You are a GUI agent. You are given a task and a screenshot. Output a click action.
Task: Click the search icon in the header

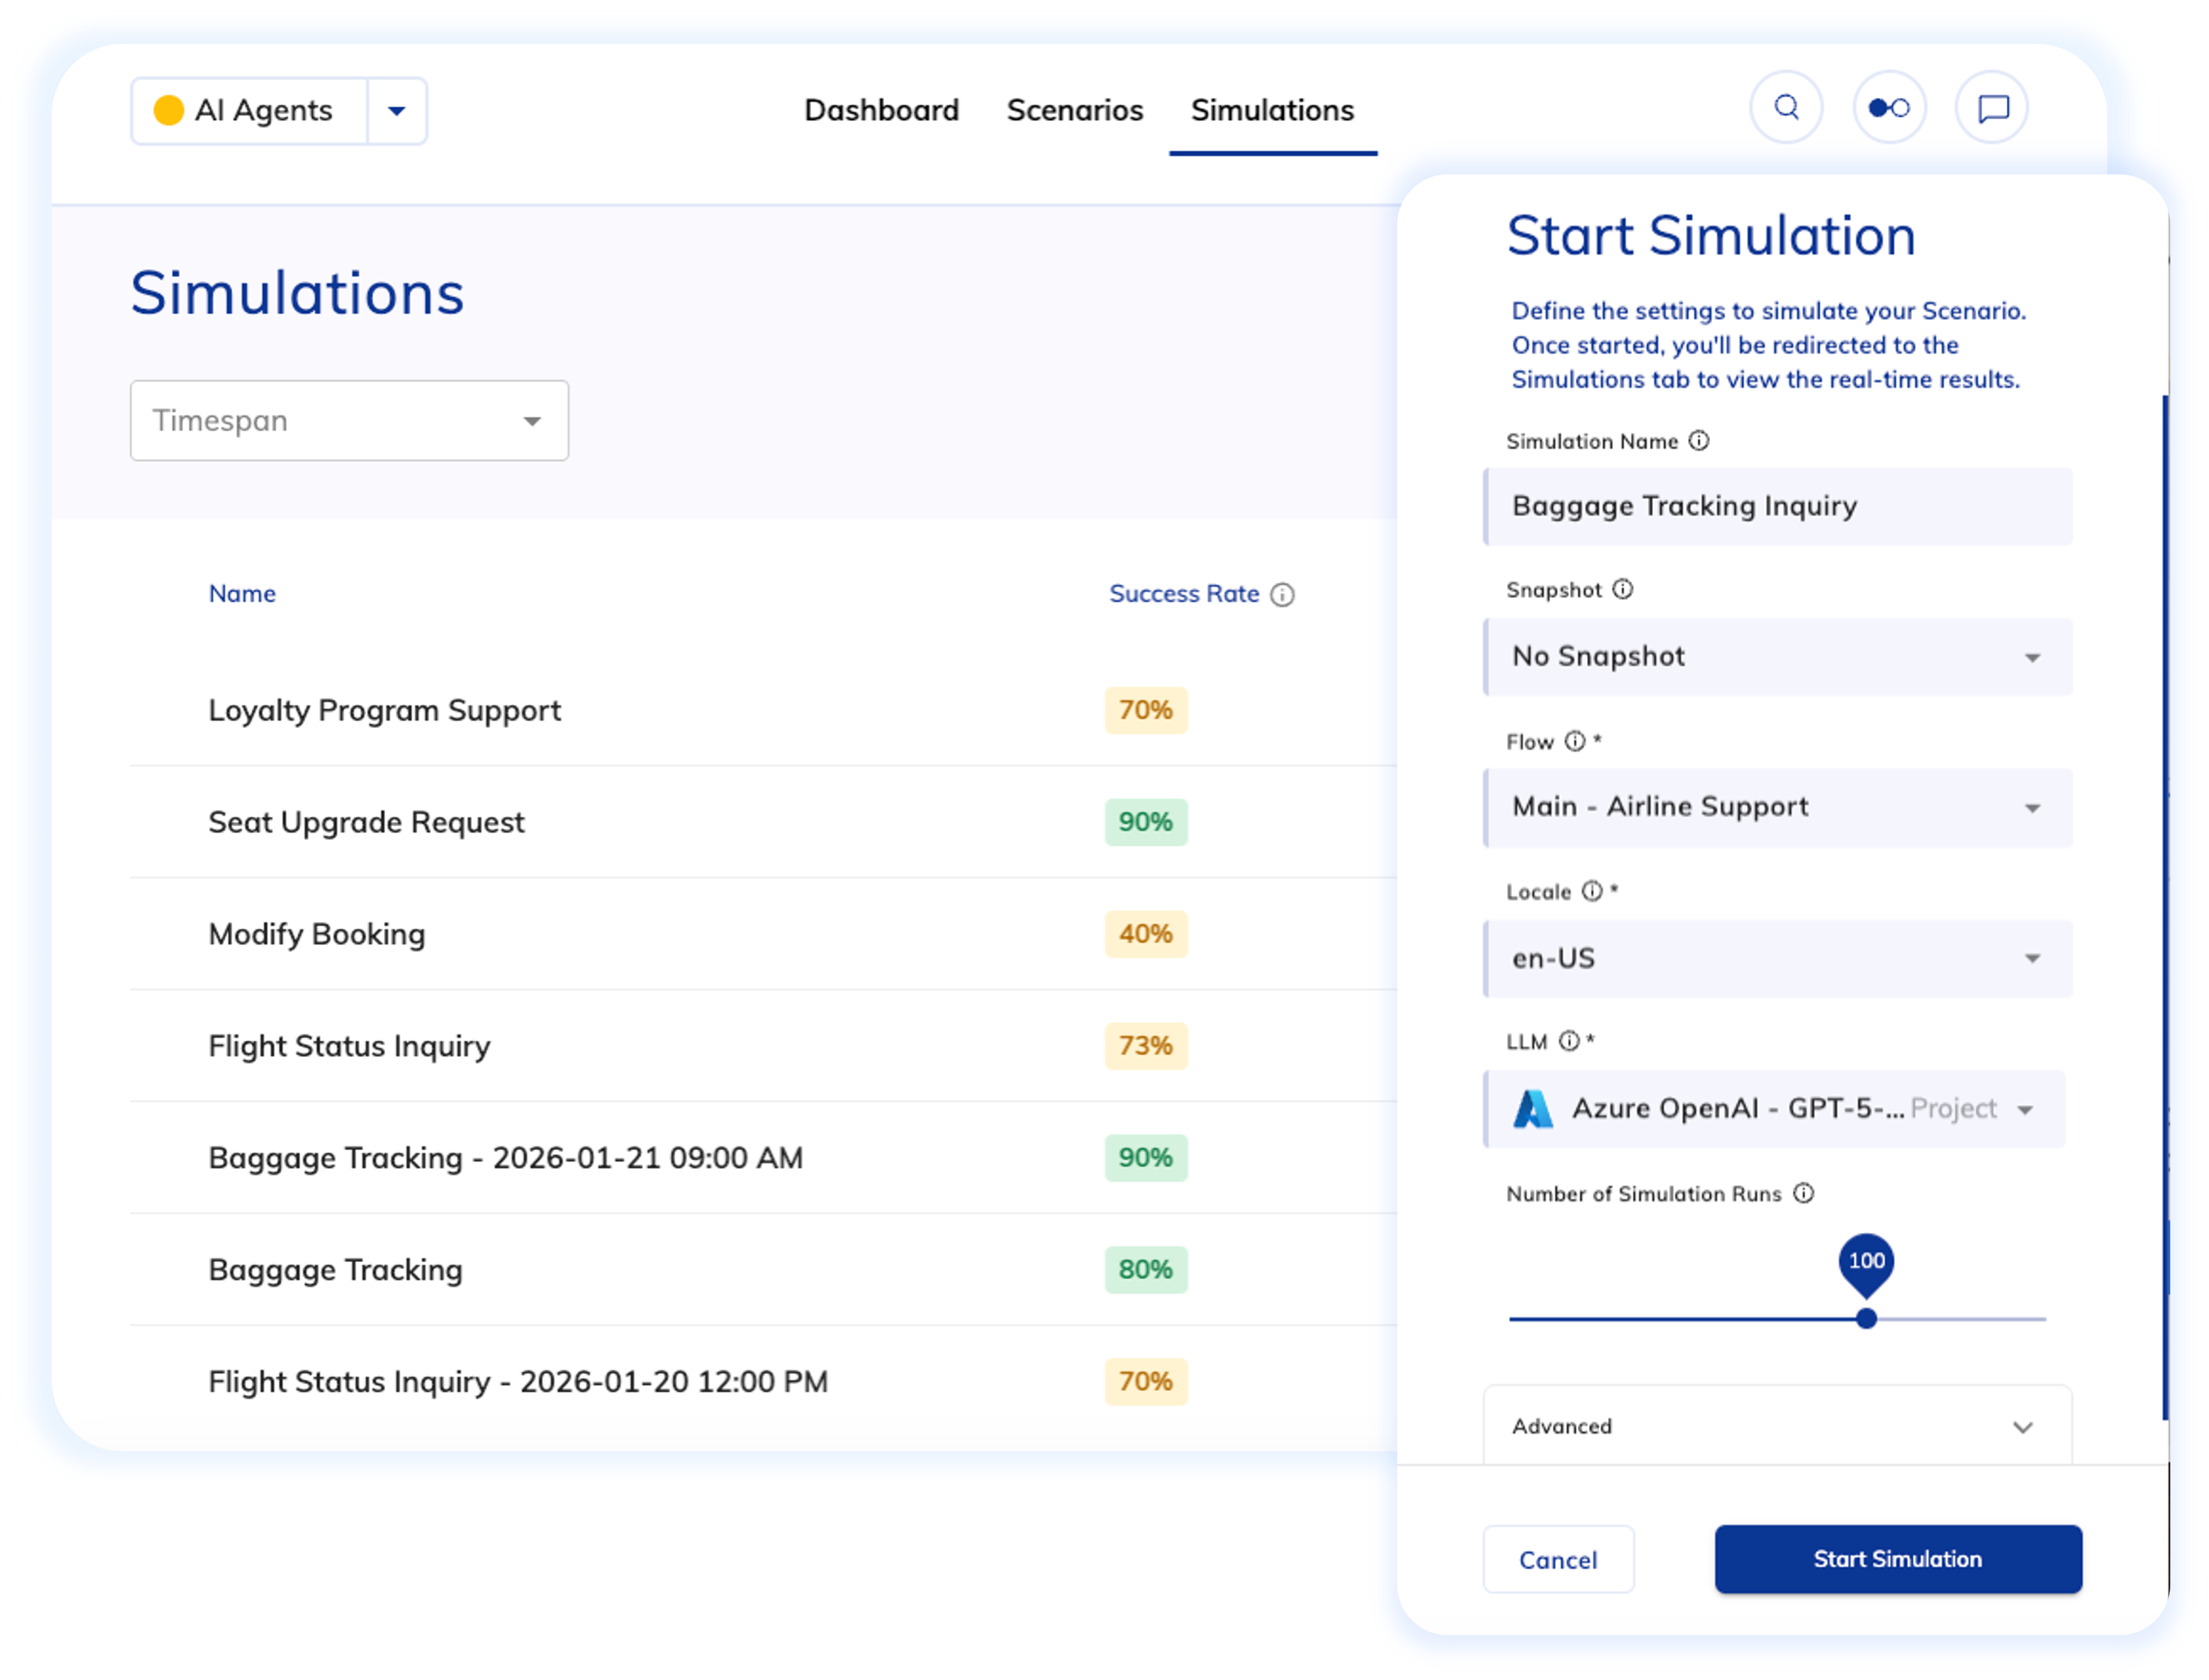coord(1786,108)
